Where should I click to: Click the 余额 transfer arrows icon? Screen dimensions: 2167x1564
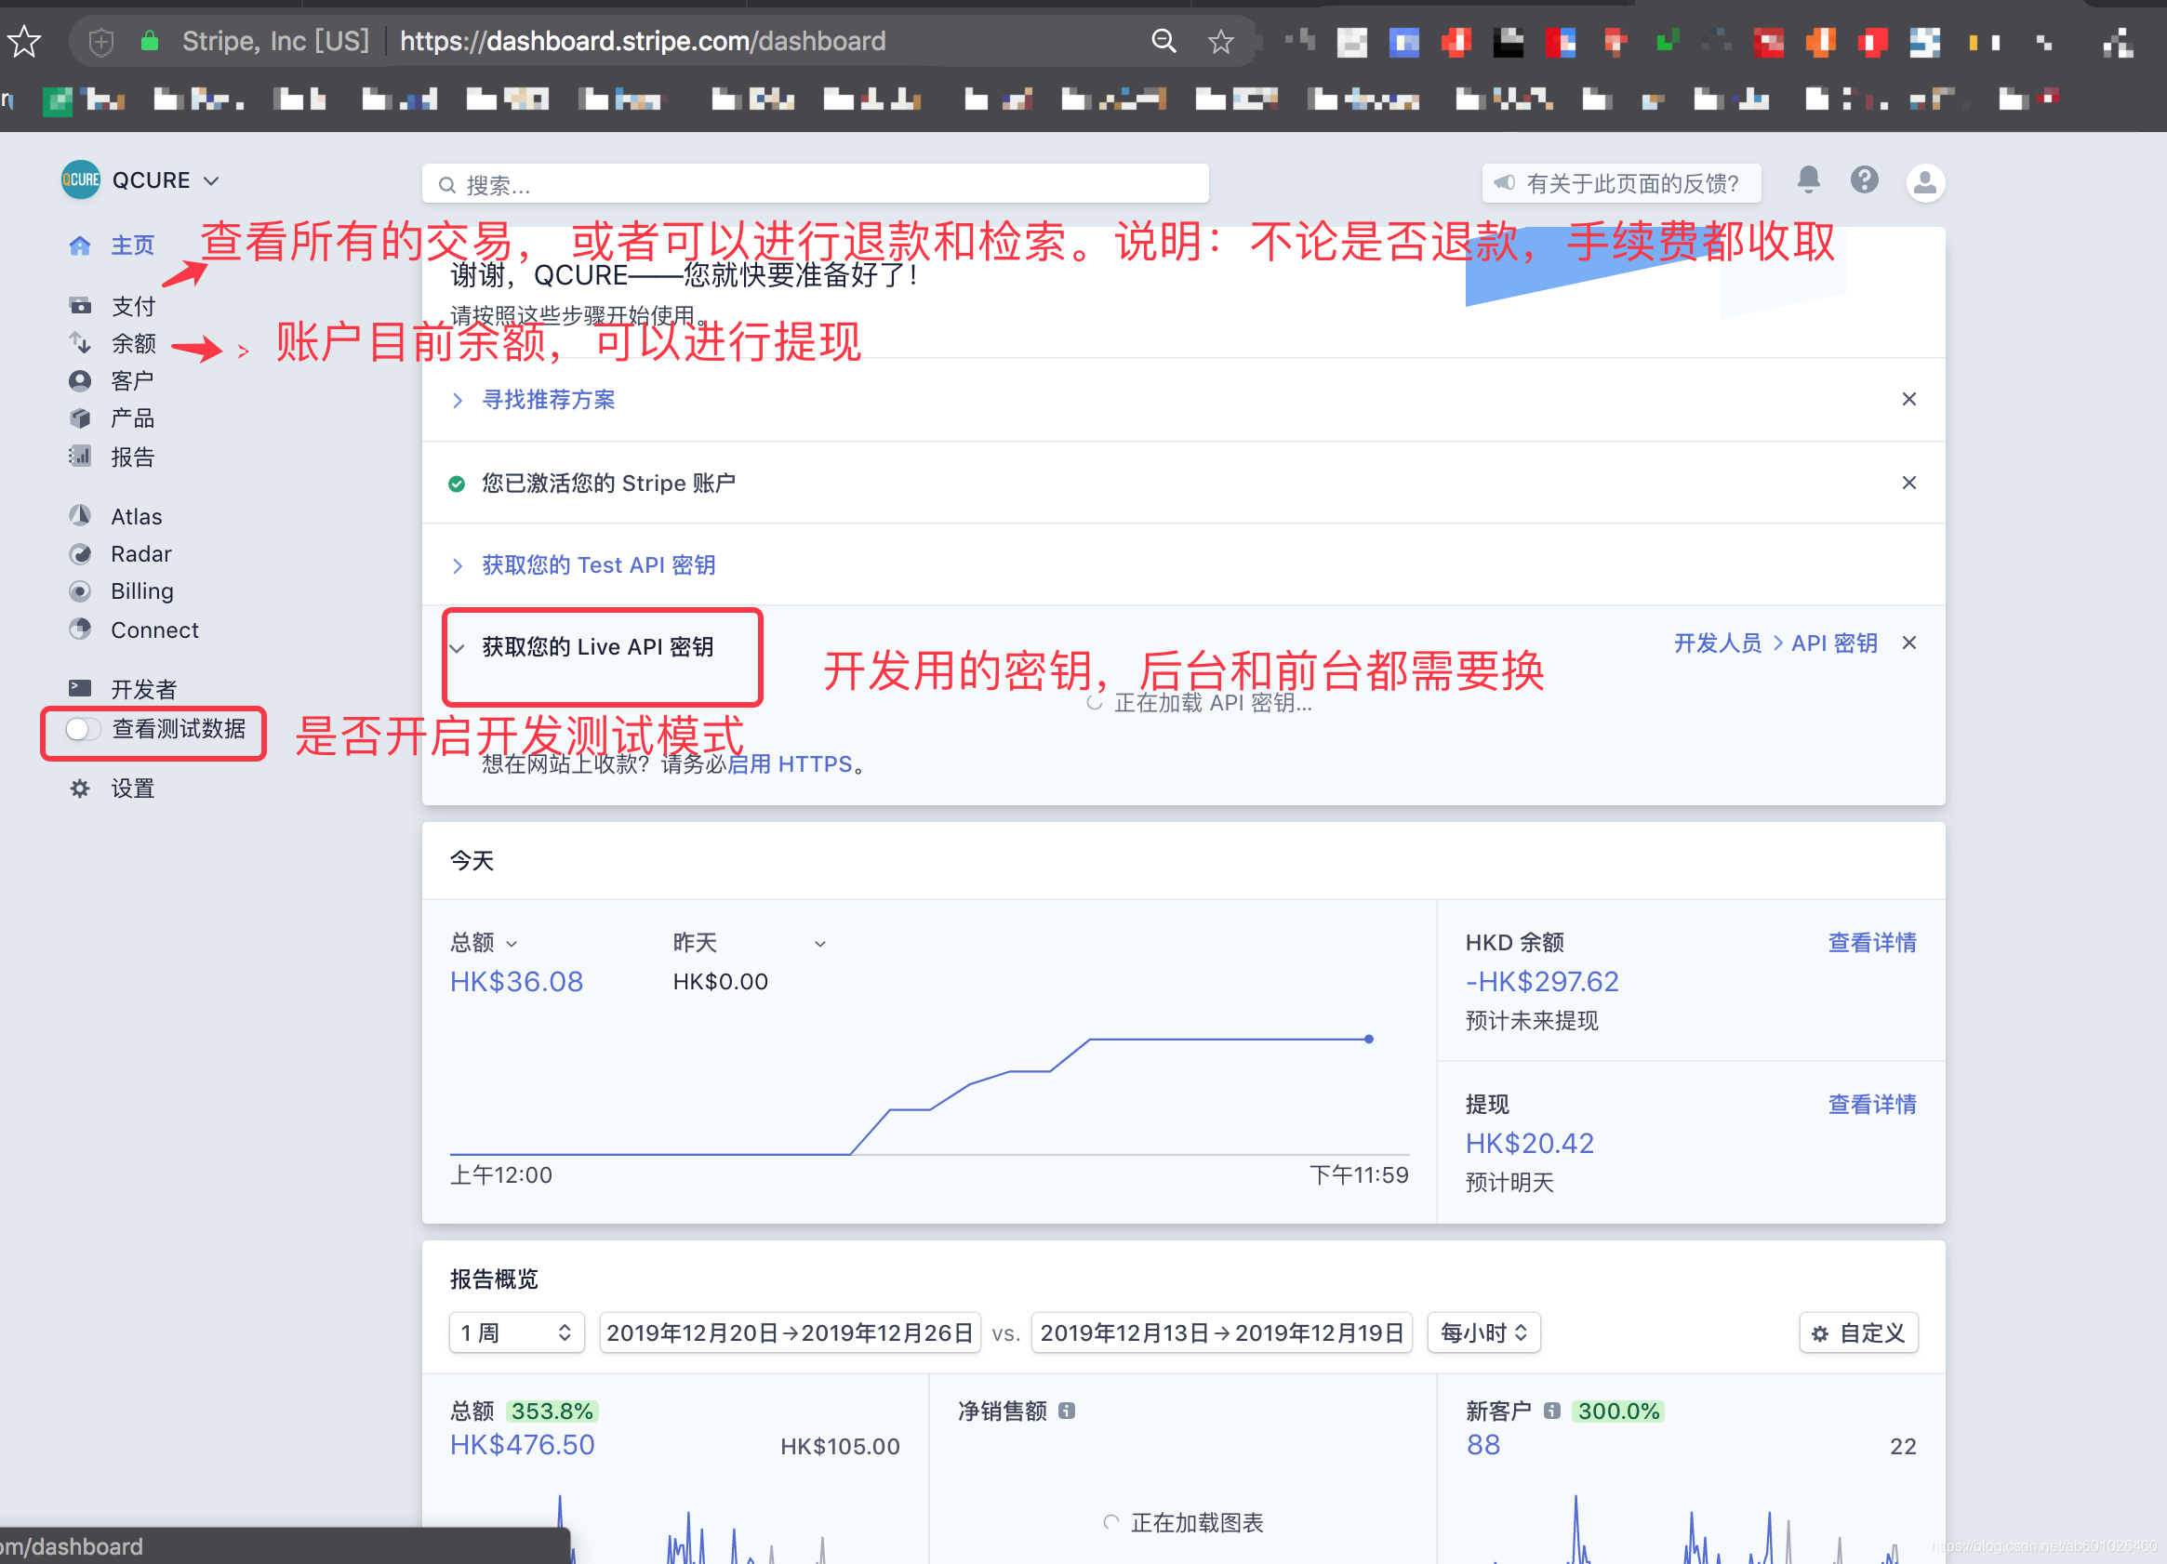point(80,343)
